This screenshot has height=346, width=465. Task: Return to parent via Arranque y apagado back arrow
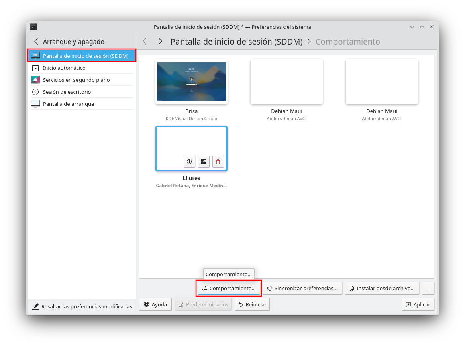click(36, 42)
